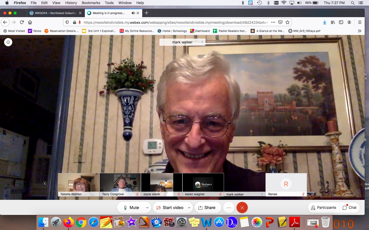Leave the meeting with the red X button
The height and width of the screenshot is (230, 369).
(242, 208)
